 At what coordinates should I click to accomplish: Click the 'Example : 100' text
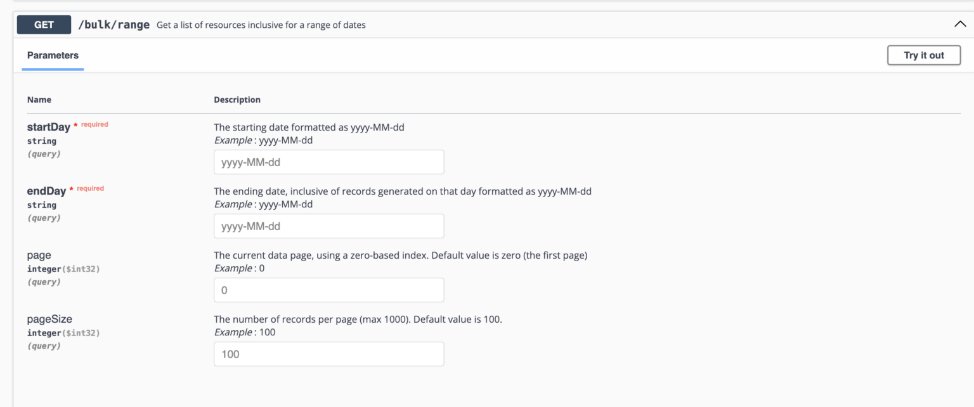coord(245,332)
